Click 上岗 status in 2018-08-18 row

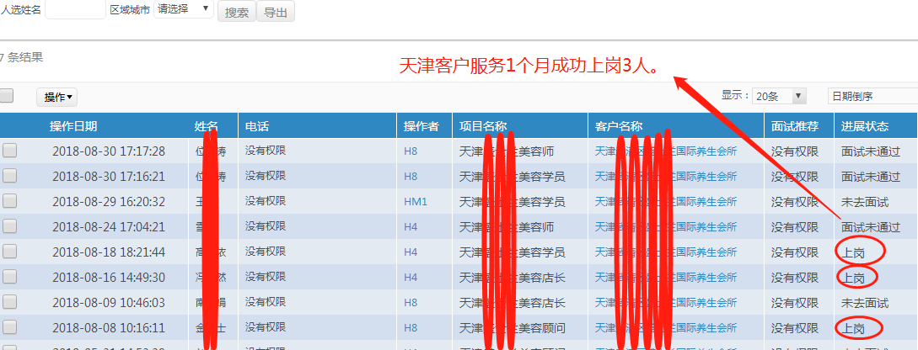pyautogui.click(x=853, y=252)
